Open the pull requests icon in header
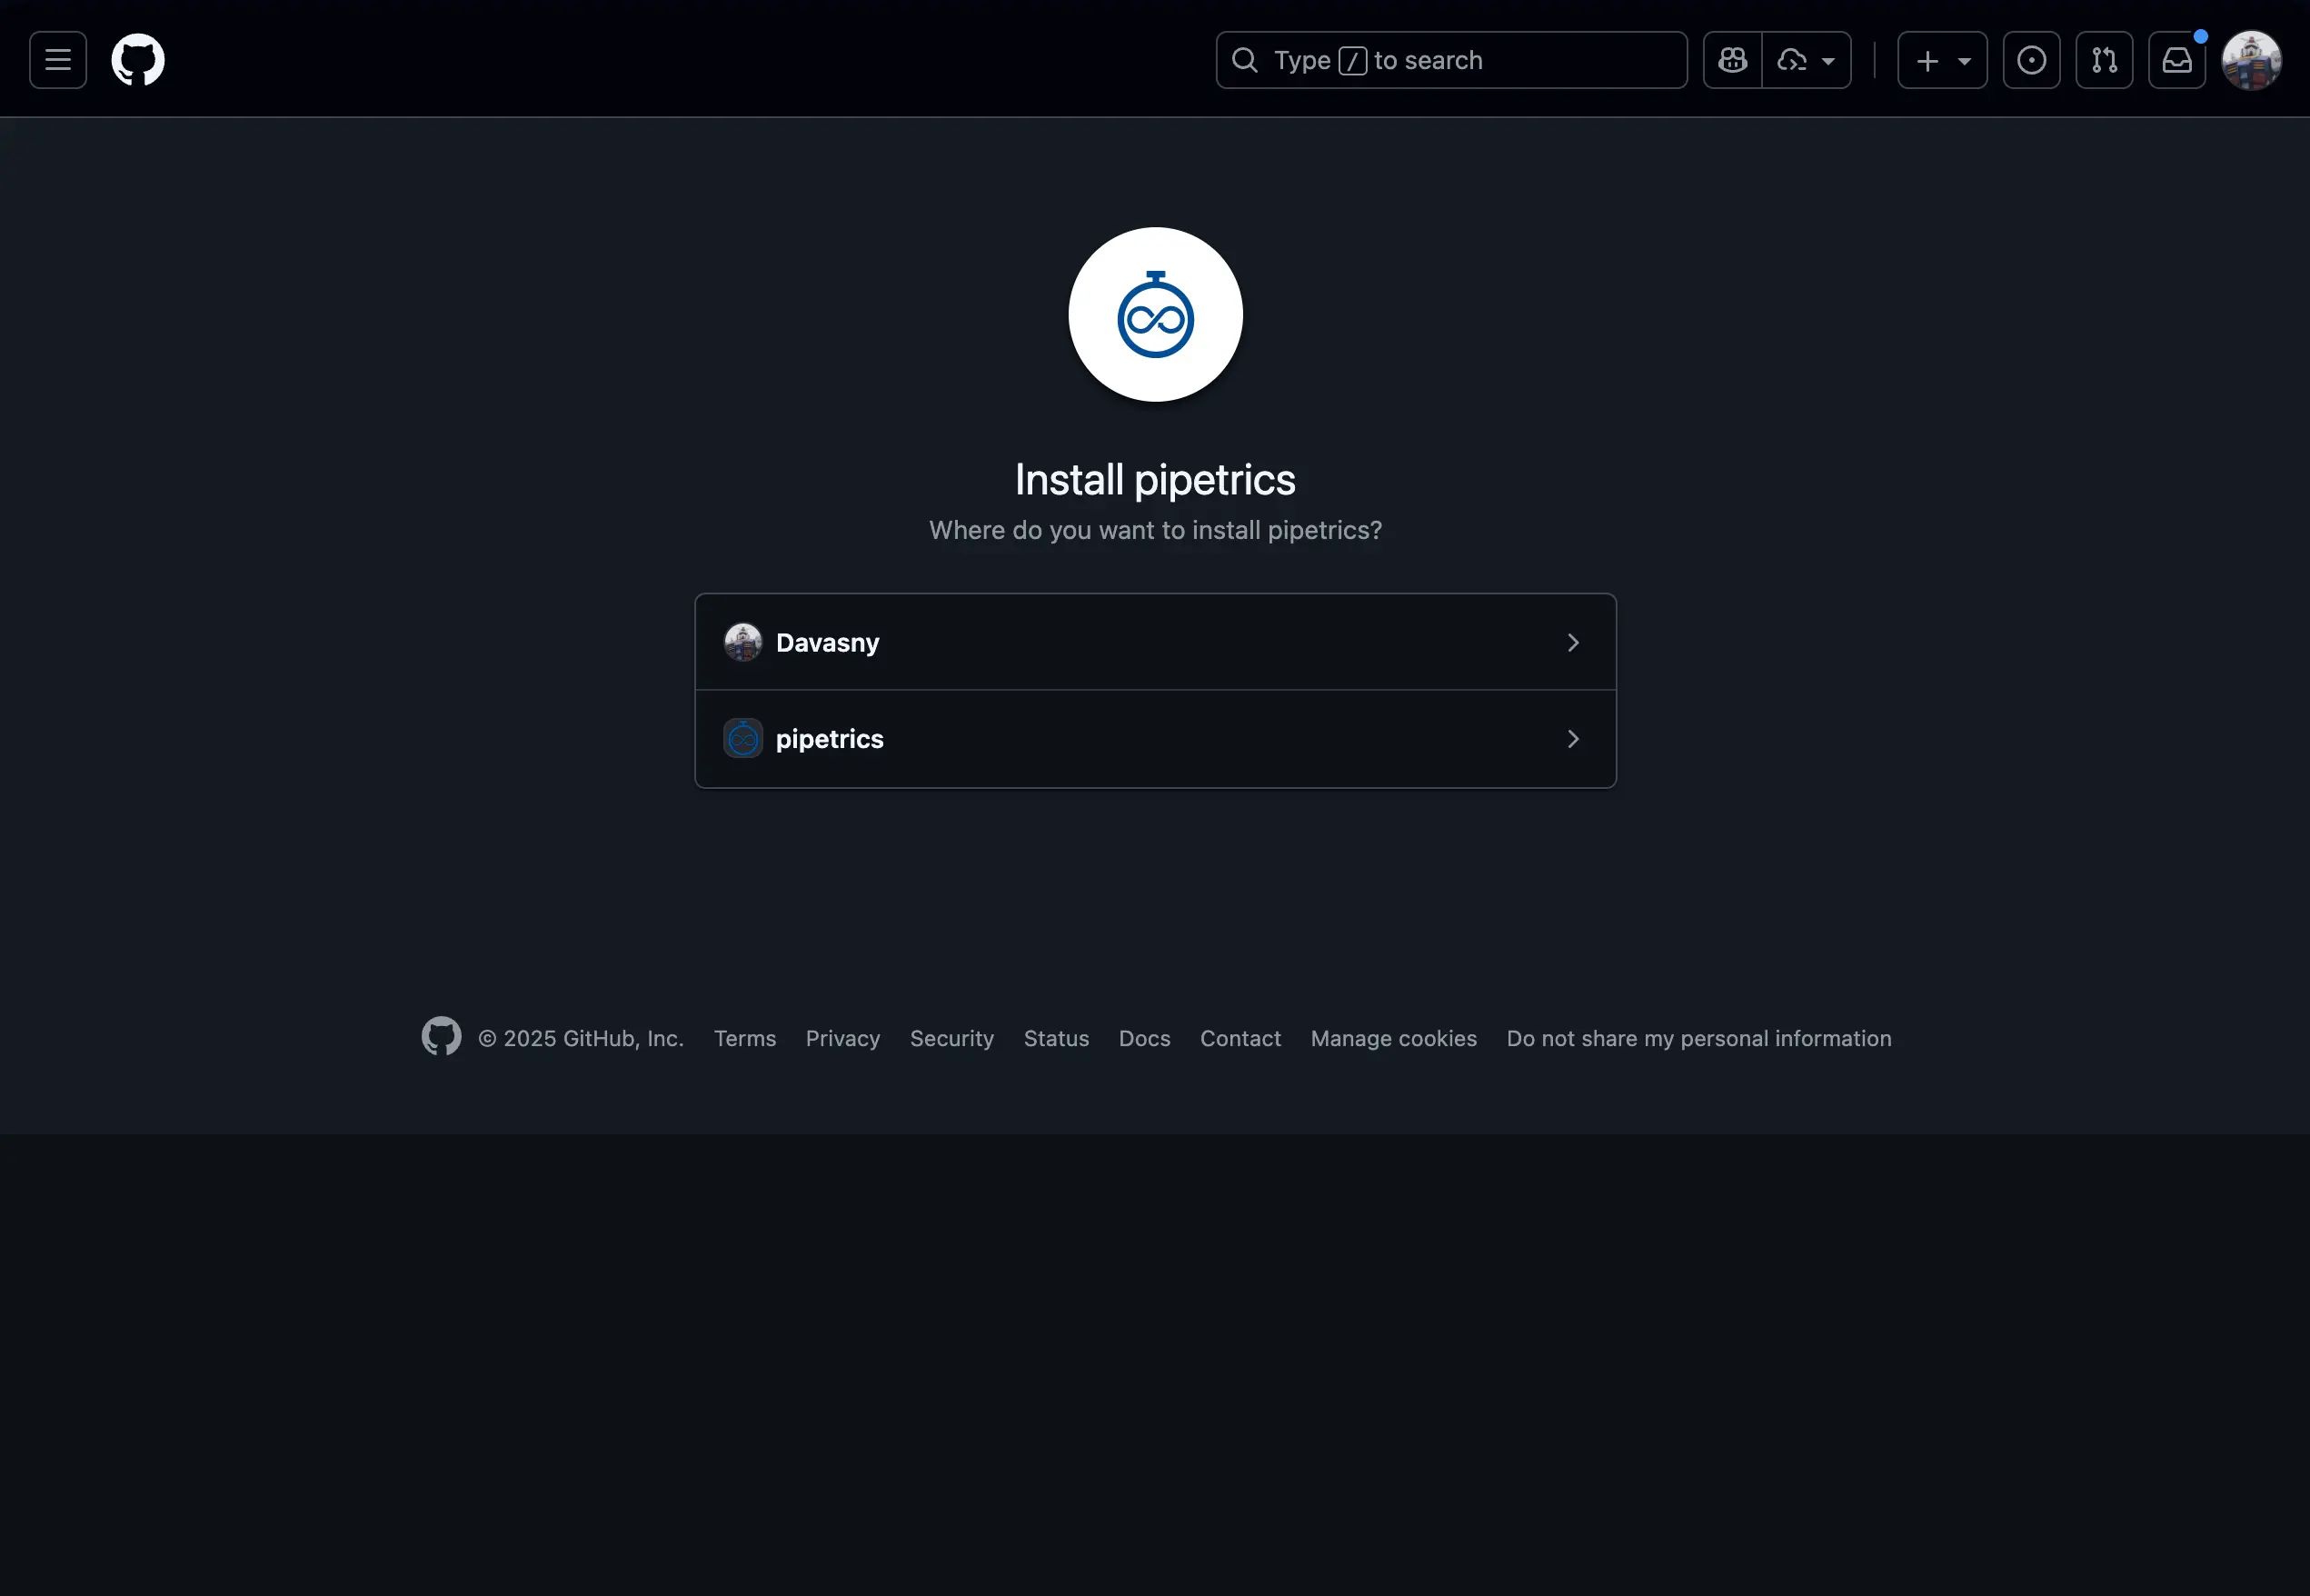Viewport: 2310px width, 1596px height. pyautogui.click(x=2104, y=60)
